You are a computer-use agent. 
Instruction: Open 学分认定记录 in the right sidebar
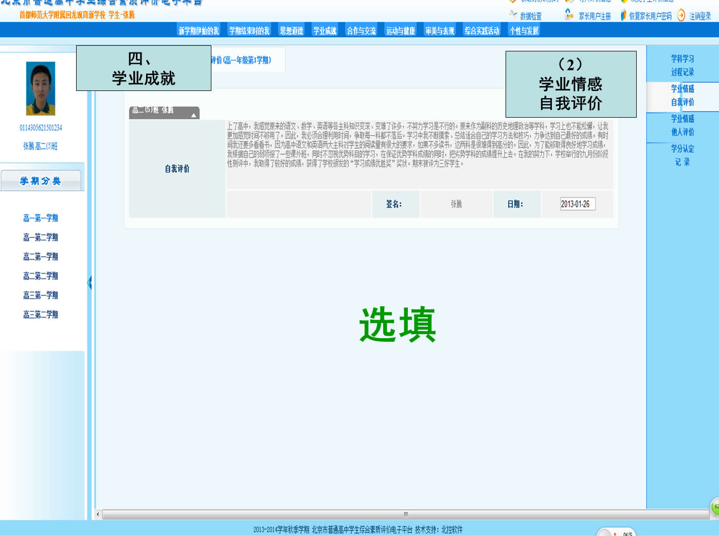[x=682, y=155]
